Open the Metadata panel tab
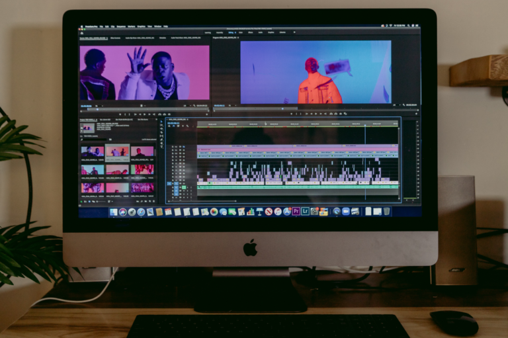508x338 pixels. tap(162, 38)
